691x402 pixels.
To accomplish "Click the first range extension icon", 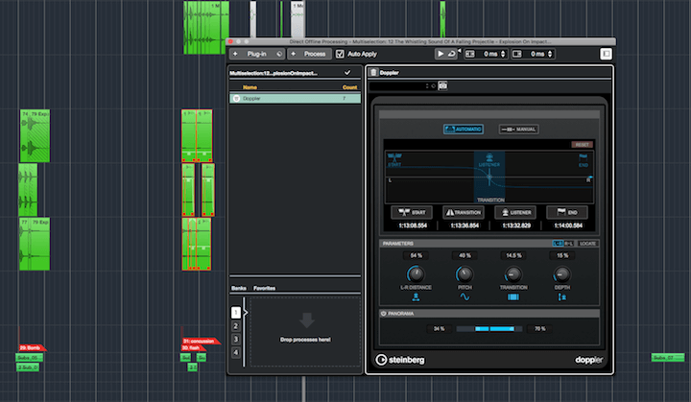I will (x=470, y=54).
